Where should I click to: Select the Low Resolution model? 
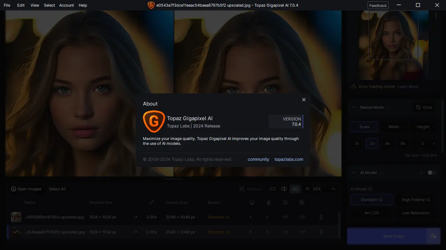[416, 213]
